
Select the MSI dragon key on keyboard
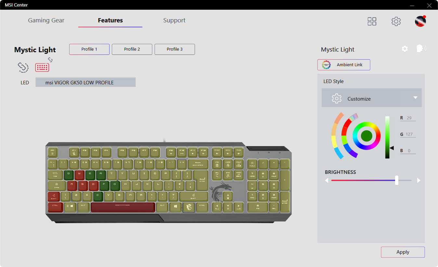pos(188,207)
